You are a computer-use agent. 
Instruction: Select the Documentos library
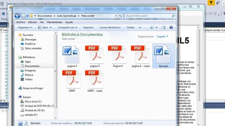click(32, 66)
